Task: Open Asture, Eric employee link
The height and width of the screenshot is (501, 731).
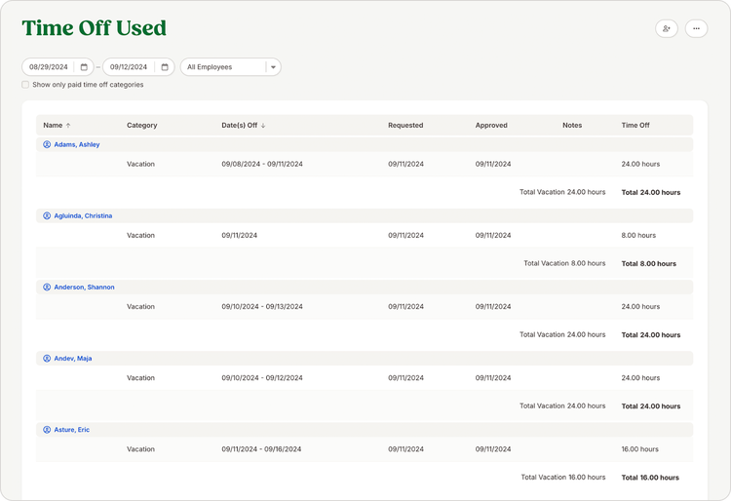Action: (72, 430)
